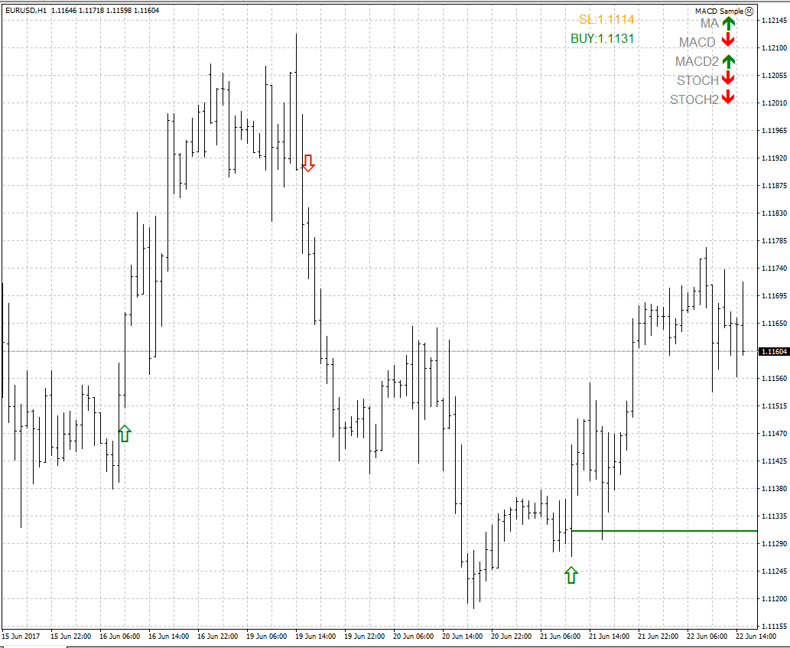
Task: Click the current price tag 1.11604
Action: tap(774, 351)
